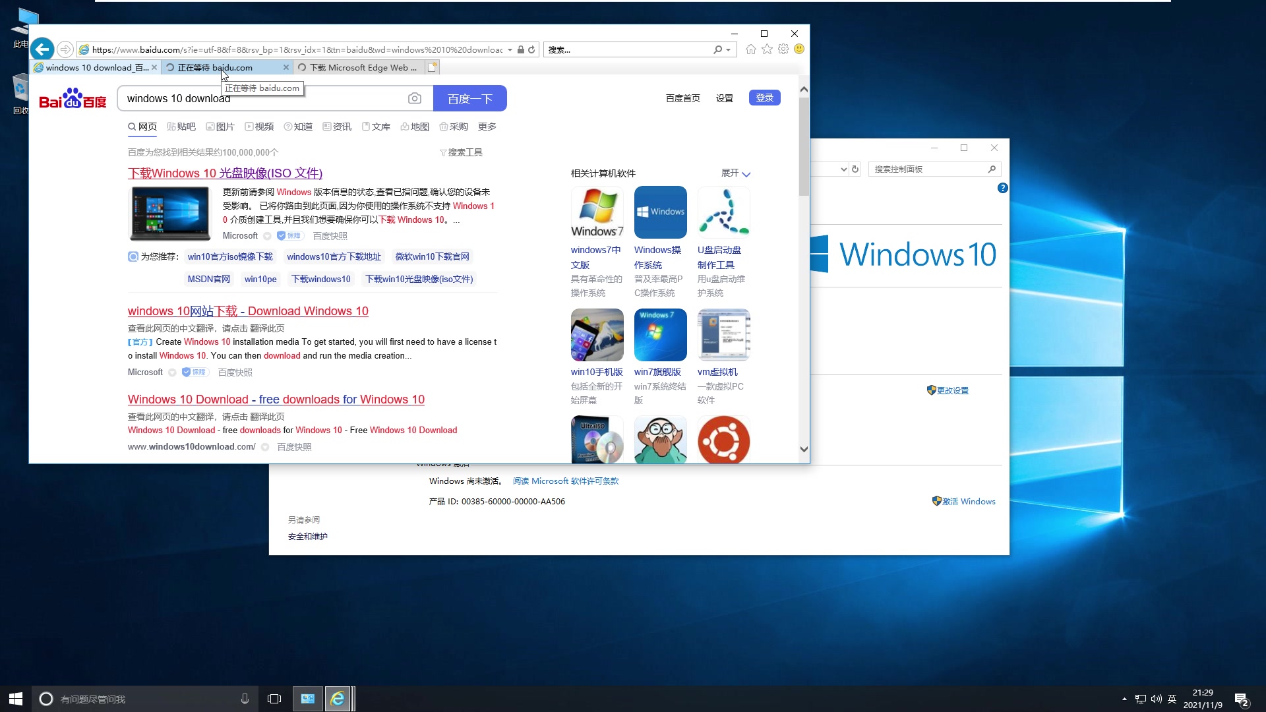This screenshot has width=1266, height=712.
Task: Click the 百度一下 search button
Action: (470, 98)
